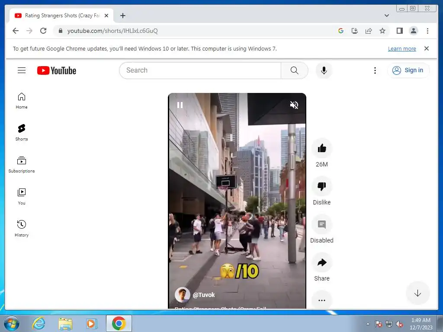Go to the next Short with down arrow
Image resolution: width=443 pixels, height=332 pixels.
pyautogui.click(x=417, y=293)
